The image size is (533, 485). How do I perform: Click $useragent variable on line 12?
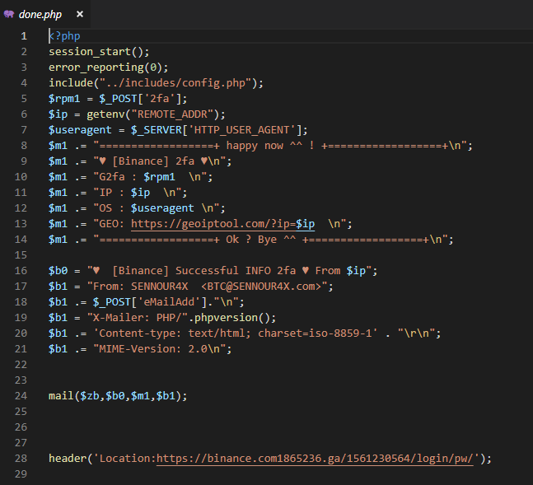tap(162, 208)
